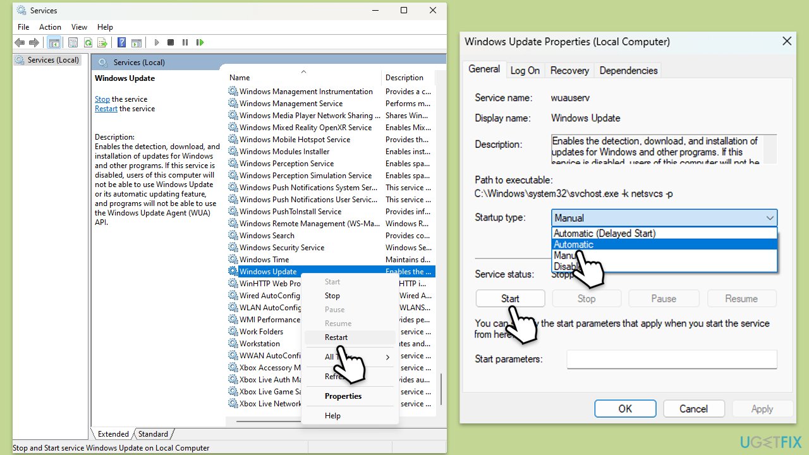The width and height of the screenshot is (809, 455).
Task: Select Windows Management Service row
Action: click(331, 104)
